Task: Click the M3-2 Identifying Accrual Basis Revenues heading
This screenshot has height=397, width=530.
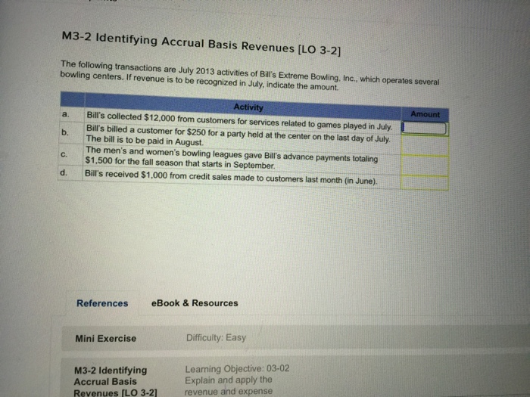Action: point(201,43)
